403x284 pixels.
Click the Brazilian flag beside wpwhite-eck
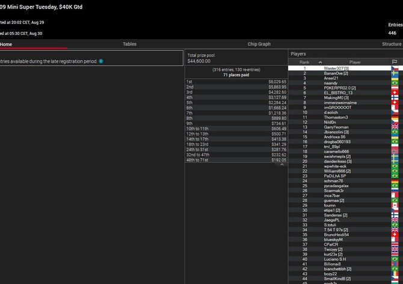[x=395, y=166]
